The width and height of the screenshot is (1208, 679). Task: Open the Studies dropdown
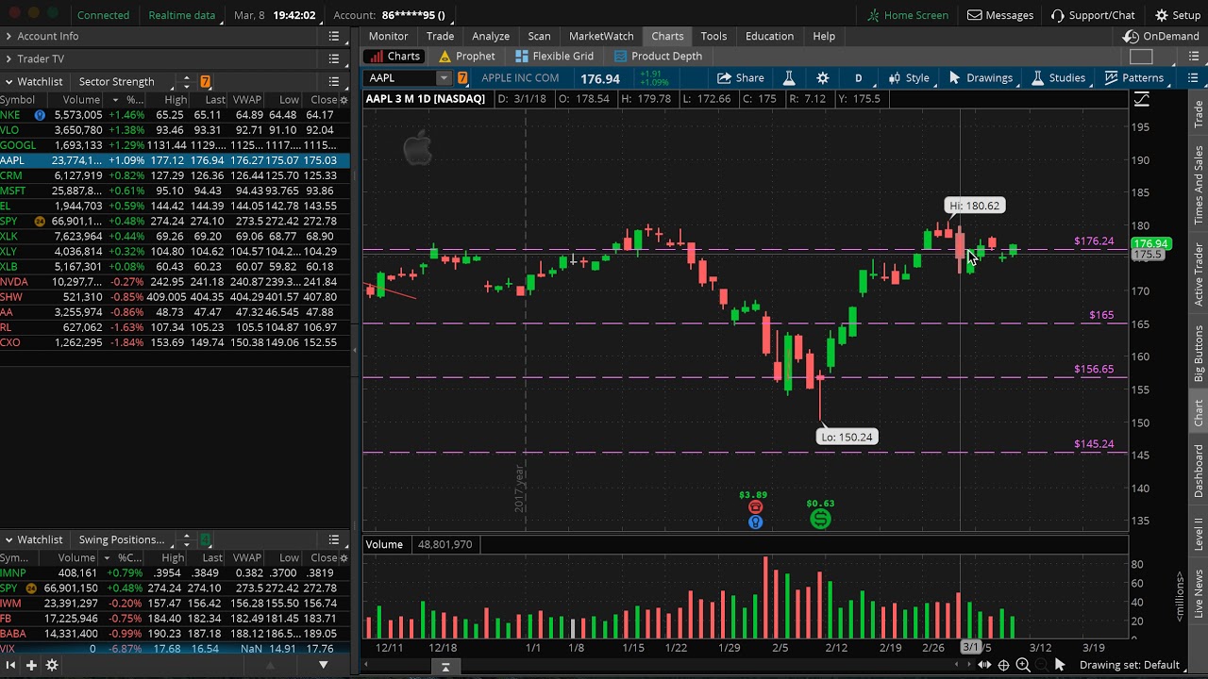pos(1059,78)
